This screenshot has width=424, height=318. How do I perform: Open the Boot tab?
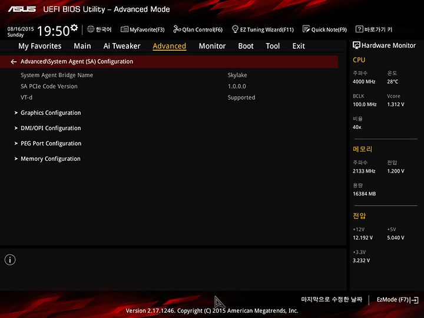tap(246, 46)
